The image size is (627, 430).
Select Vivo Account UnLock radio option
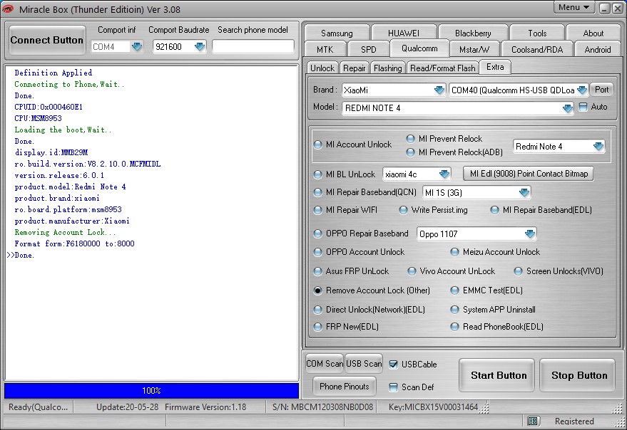412,271
